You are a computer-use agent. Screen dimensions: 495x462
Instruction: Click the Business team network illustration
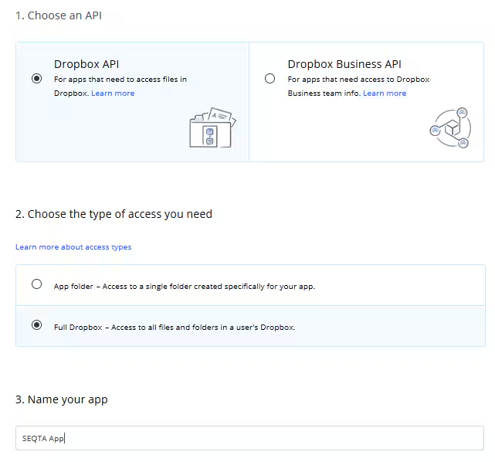450,128
